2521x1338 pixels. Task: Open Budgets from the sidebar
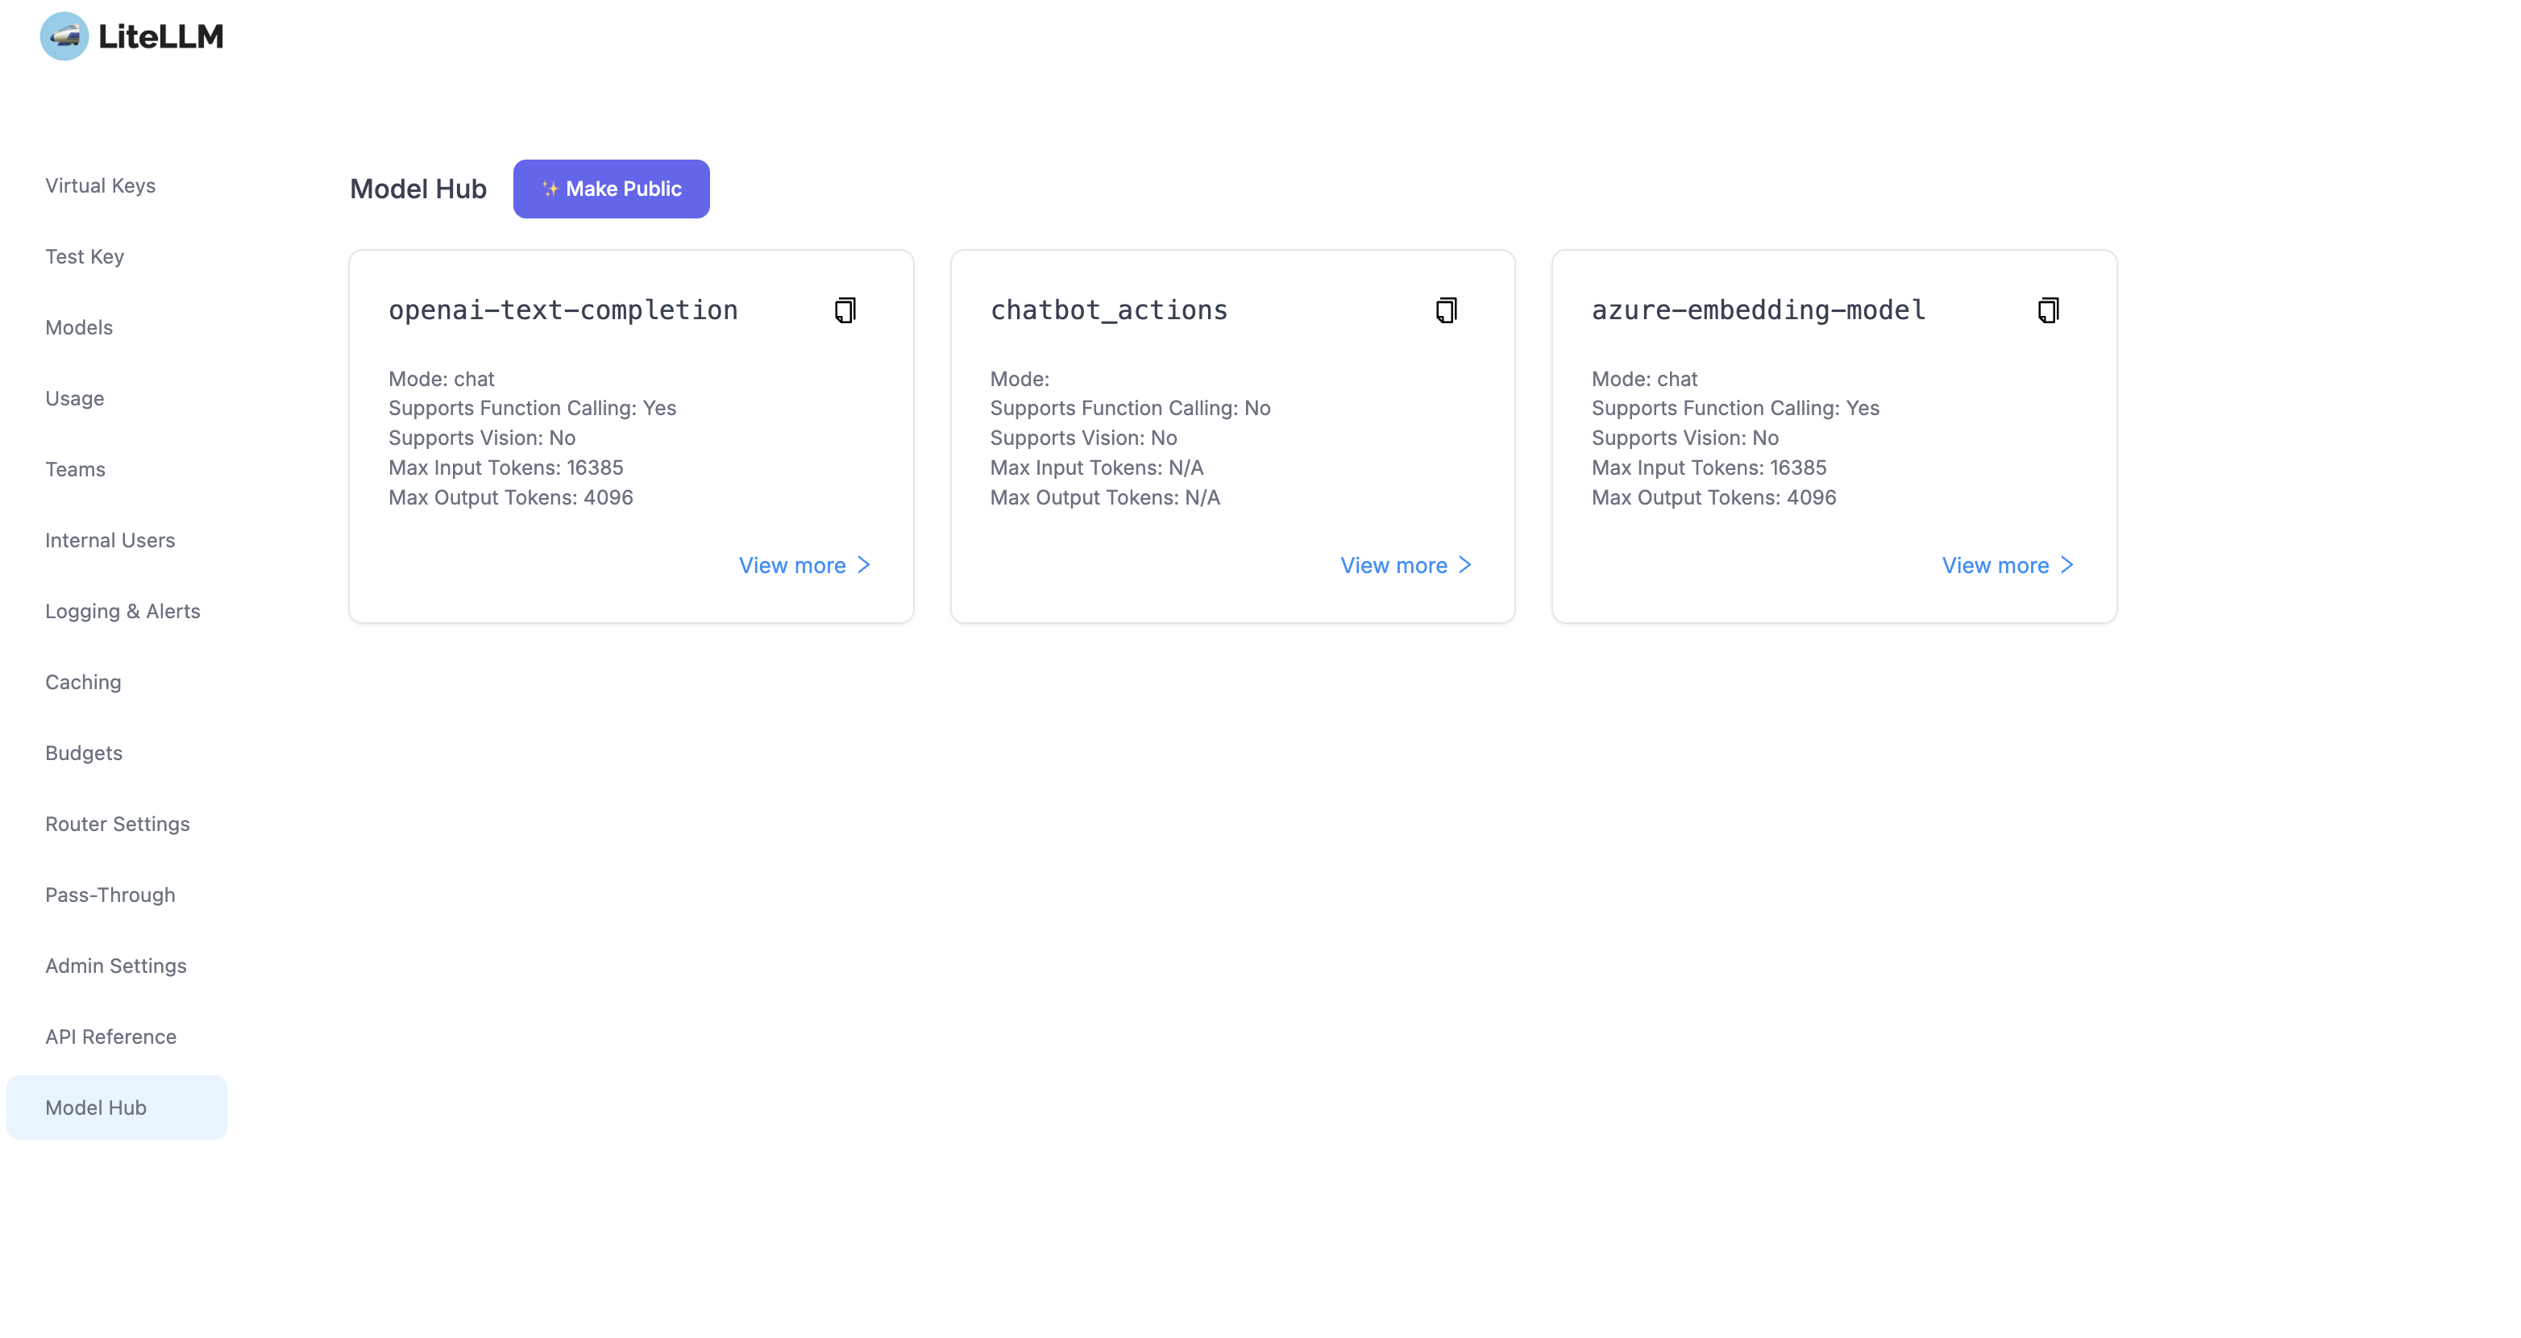[x=83, y=754]
